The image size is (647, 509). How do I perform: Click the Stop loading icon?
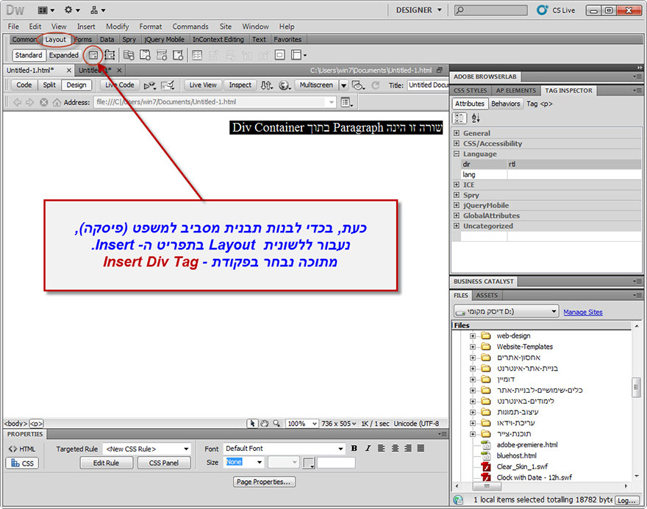point(43,102)
